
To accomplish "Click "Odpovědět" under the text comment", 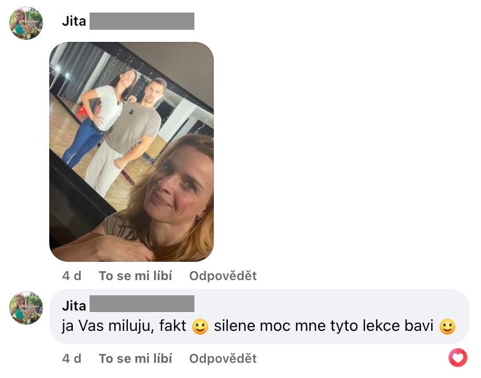I will [x=223, y=359].
